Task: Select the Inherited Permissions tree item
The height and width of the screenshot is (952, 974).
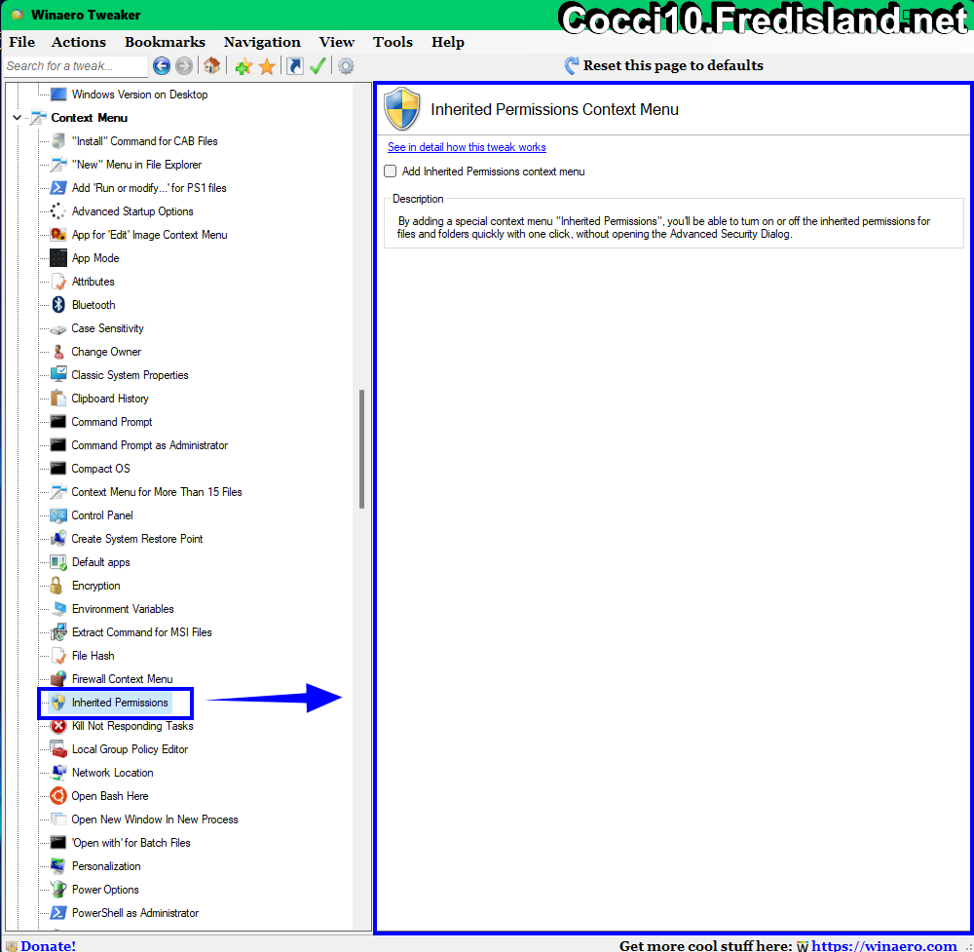Action: coord(120,703)
